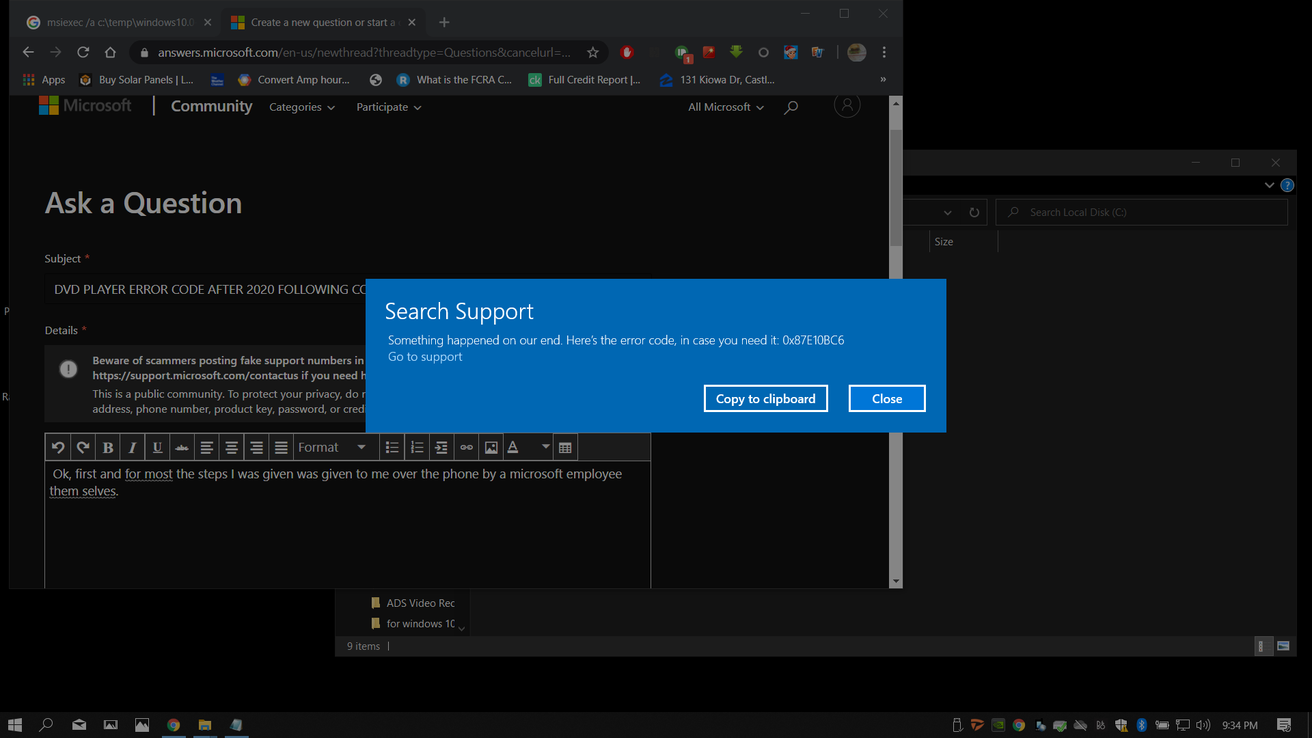Open File Explorer address history dropdown
Viewport: 1312px width, 738px height.
point(947,213)
